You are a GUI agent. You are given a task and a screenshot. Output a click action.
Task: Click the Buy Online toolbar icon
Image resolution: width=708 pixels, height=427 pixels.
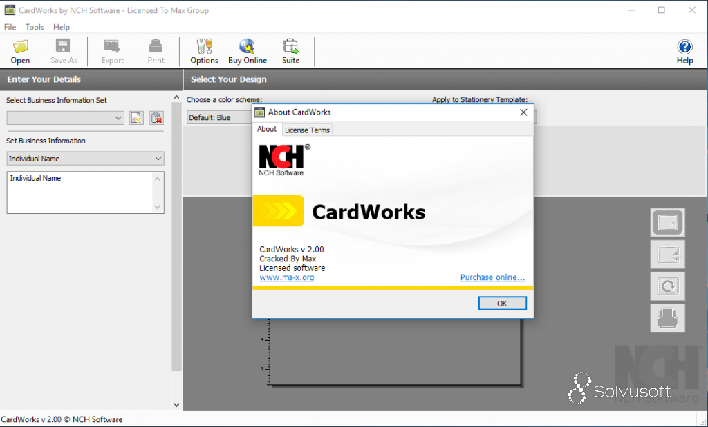(x=248, y=51)
